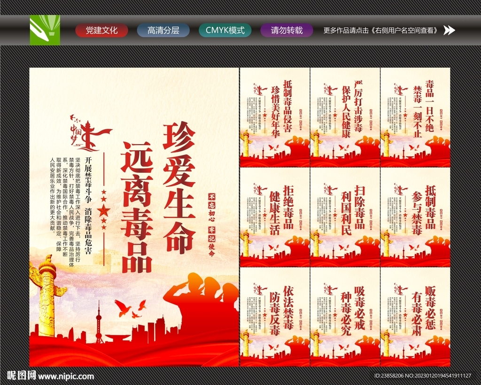Click the large 珍爱生命 远离毒品 poster
Screen dimensions: 481x385
(134, 217)
